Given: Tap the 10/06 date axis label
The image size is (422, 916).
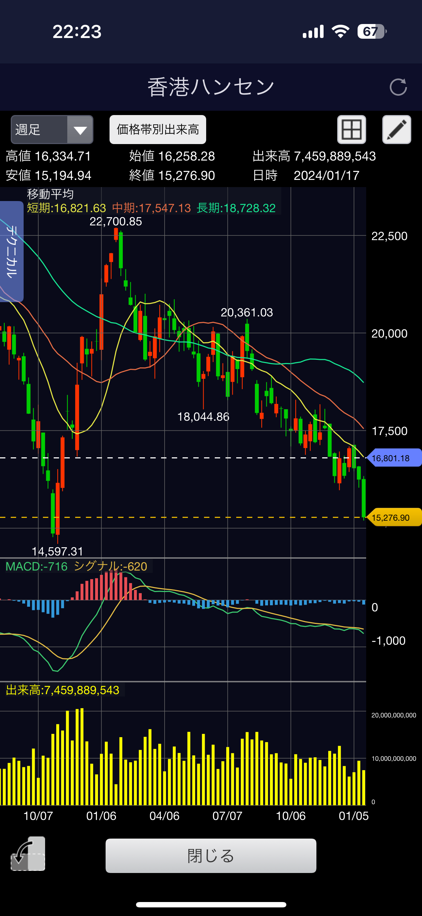Looking at the screenshot, I should (x=291, y=816).
